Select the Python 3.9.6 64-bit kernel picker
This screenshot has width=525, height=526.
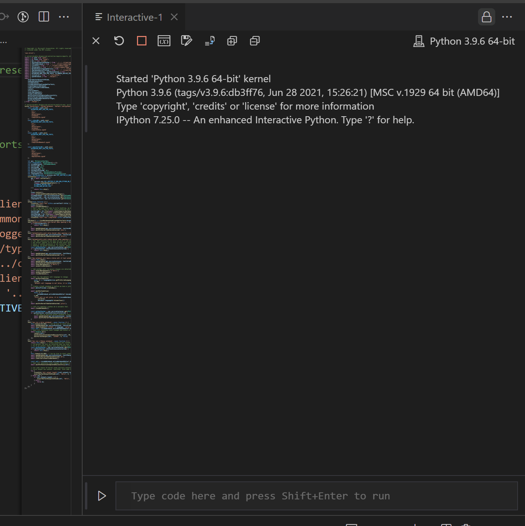(x=464, y=41)
